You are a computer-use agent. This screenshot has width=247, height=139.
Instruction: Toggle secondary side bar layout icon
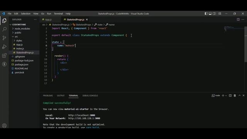[x=214, y=14]
